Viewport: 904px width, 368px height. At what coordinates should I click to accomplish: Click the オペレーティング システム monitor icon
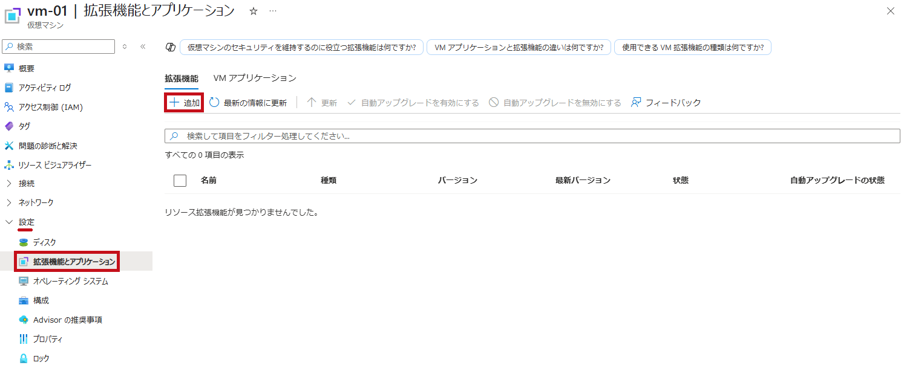[24, 281]
